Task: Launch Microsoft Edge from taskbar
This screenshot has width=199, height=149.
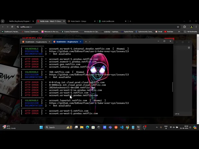Action: click(x=87, y=127)
